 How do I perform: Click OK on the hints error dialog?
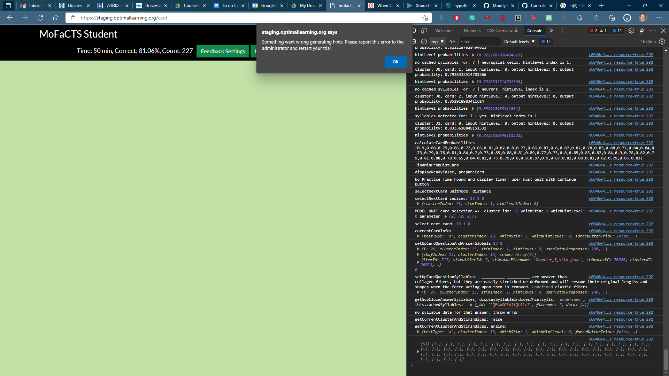tap(395, 62)
